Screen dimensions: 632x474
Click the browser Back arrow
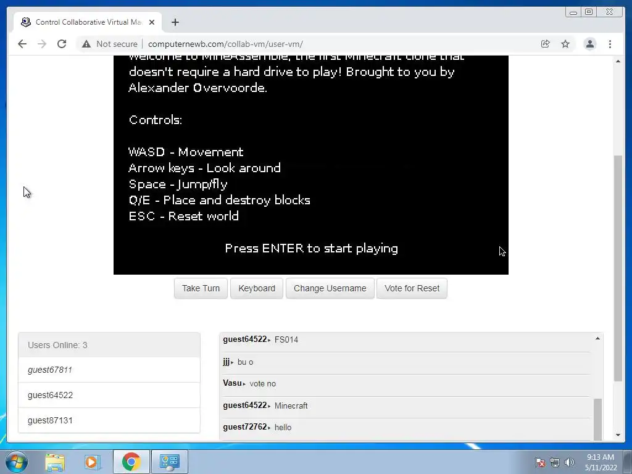pyautogui.click(x=22, y=44)
